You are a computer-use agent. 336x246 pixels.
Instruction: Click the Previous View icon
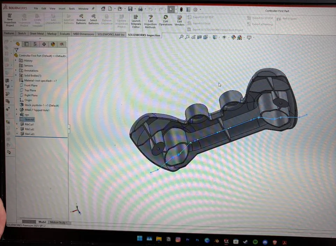tap(193, 37)
